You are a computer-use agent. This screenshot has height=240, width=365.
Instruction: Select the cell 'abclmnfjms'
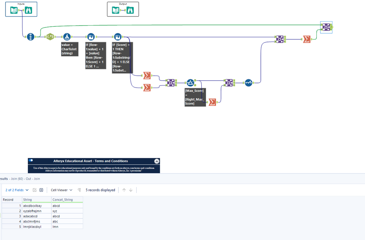[37, 221]
